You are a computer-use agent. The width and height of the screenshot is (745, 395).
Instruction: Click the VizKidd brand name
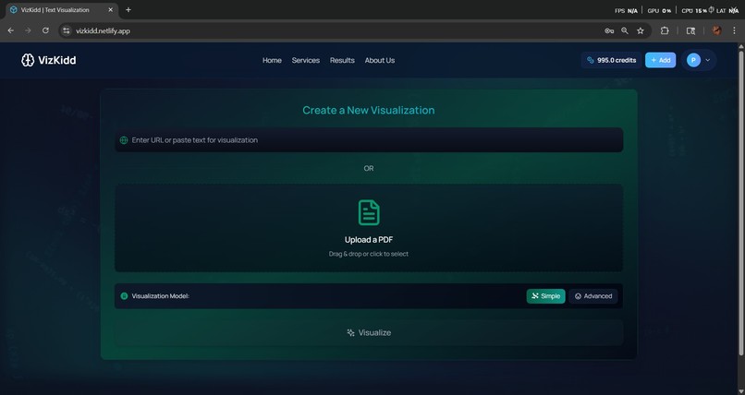57,60
